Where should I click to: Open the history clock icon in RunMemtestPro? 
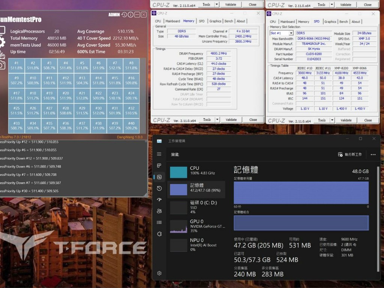[x=124, y=15]
